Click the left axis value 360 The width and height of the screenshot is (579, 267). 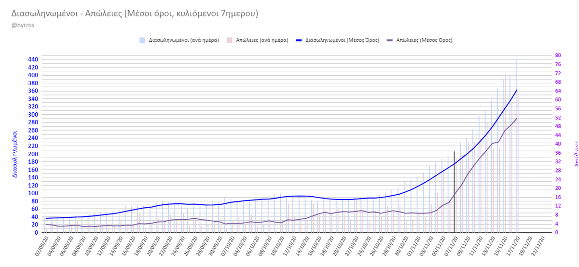tap(33, 91)
